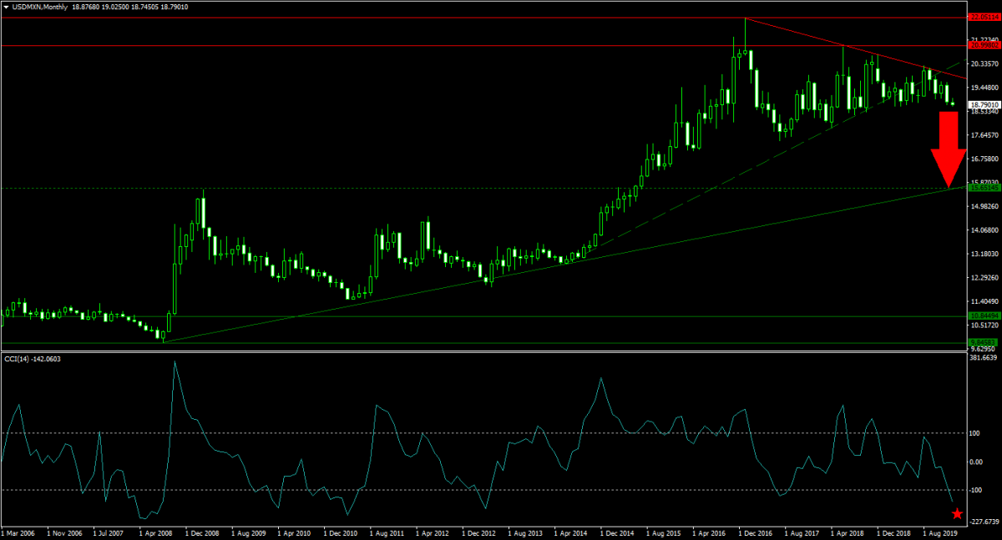Click the last candle at chart's right edge
The width and height of the screenshot is (1002, 540).
954,103
